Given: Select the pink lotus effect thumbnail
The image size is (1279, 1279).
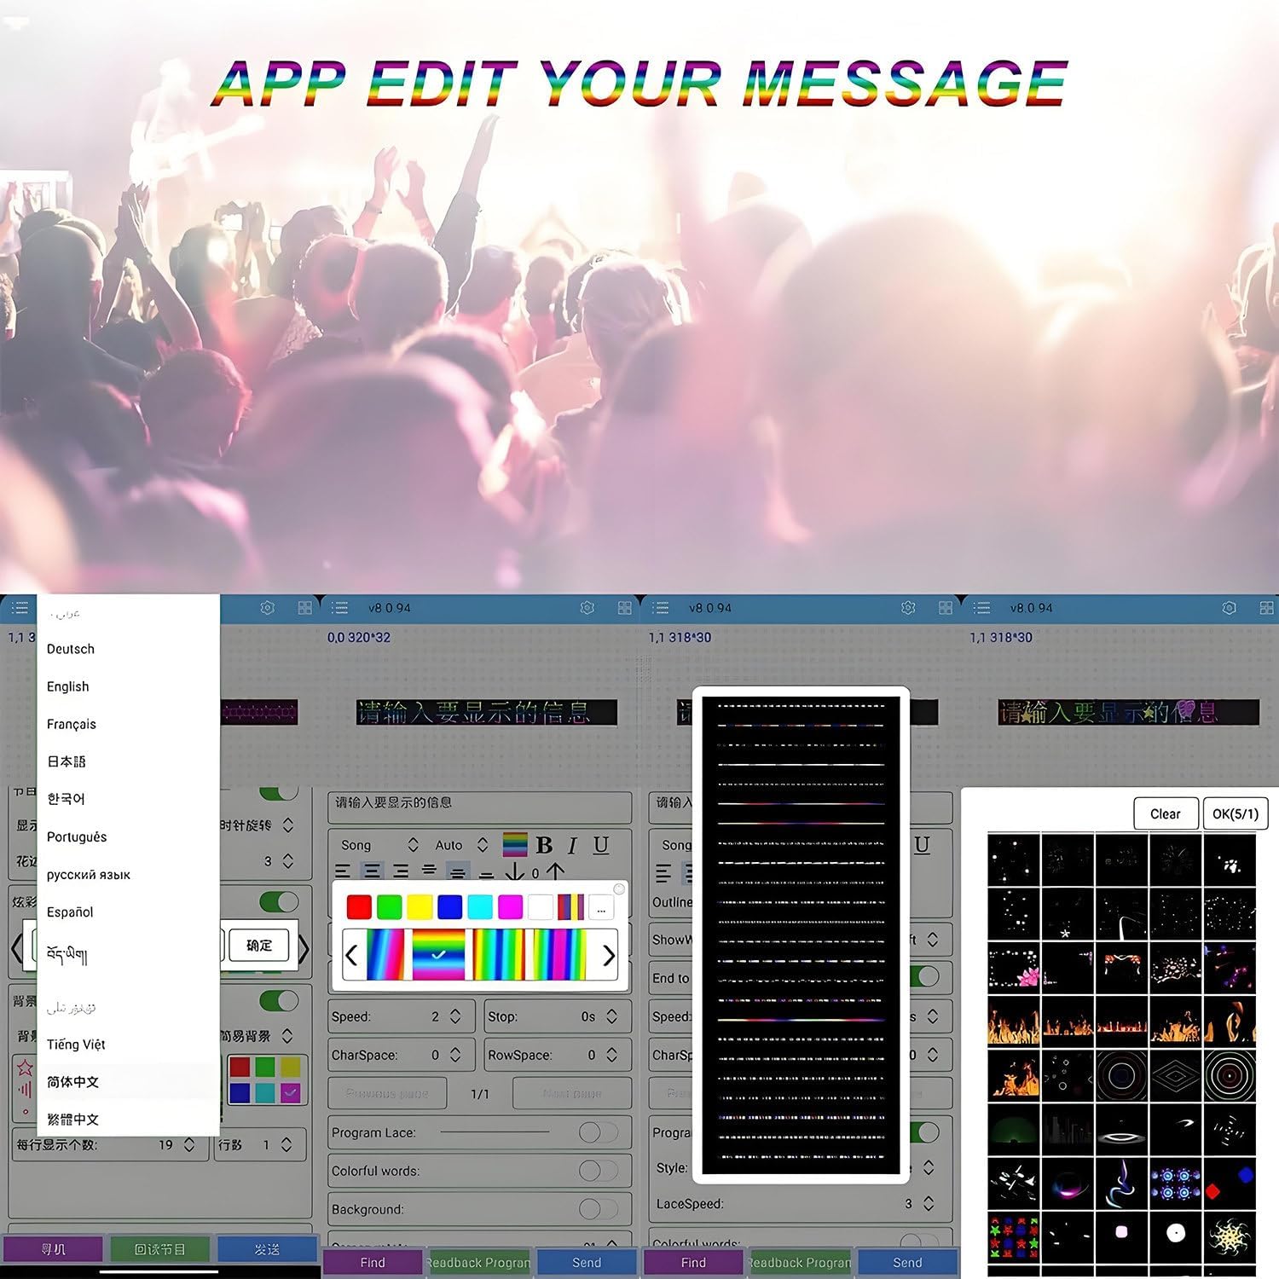Looking at the screenshot, I should tap(1014, 968).
